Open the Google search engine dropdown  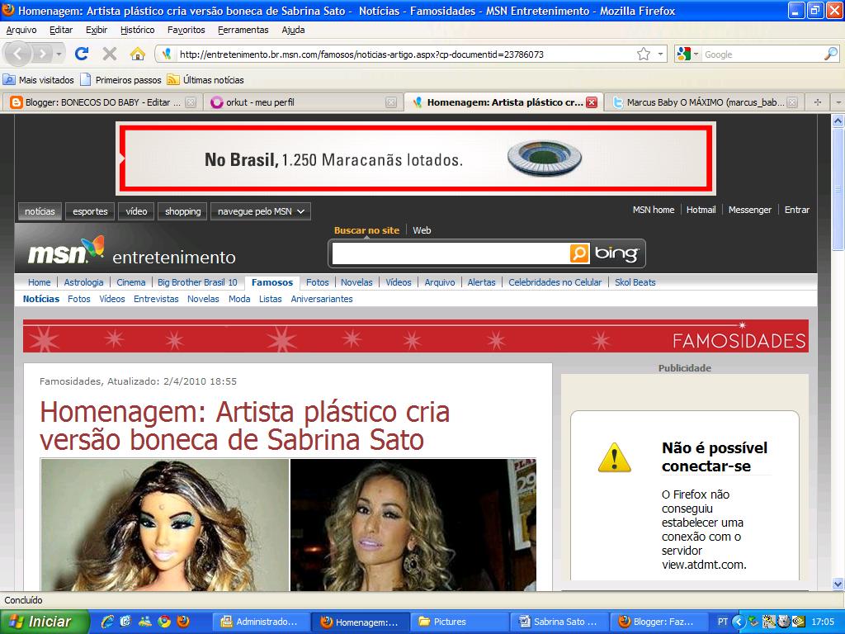tap(697, 52)
